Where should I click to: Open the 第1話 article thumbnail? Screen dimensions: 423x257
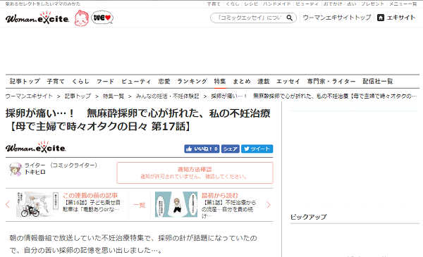[176, 204]
